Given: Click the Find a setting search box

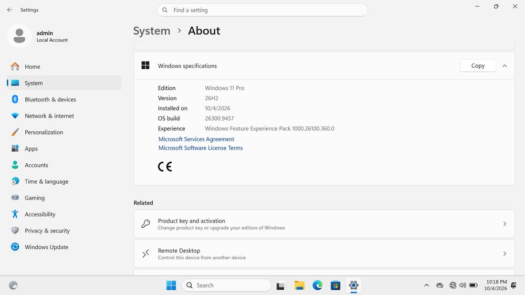Looking at the screenshot, I should [x=262, y=10].
